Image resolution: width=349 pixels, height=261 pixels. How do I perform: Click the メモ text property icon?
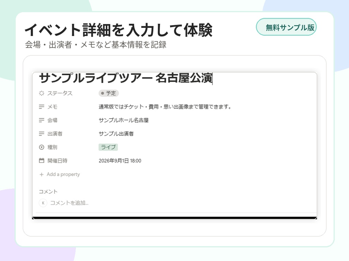[42, 107]
